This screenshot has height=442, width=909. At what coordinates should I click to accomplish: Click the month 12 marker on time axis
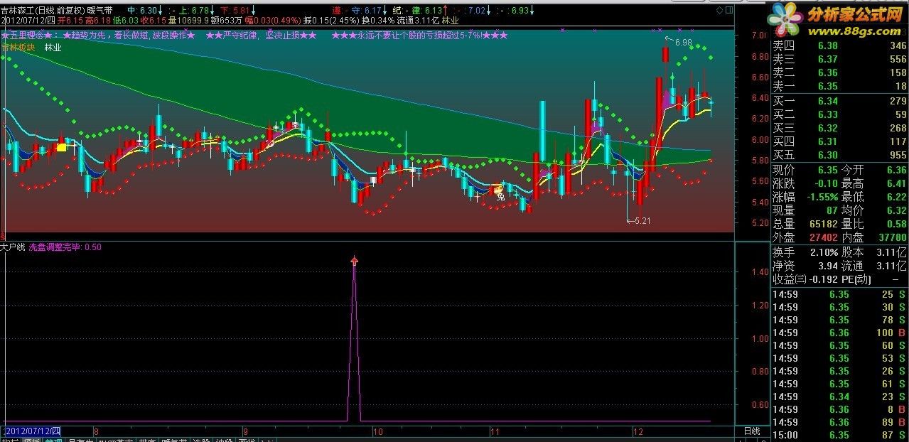pos(638,431)
